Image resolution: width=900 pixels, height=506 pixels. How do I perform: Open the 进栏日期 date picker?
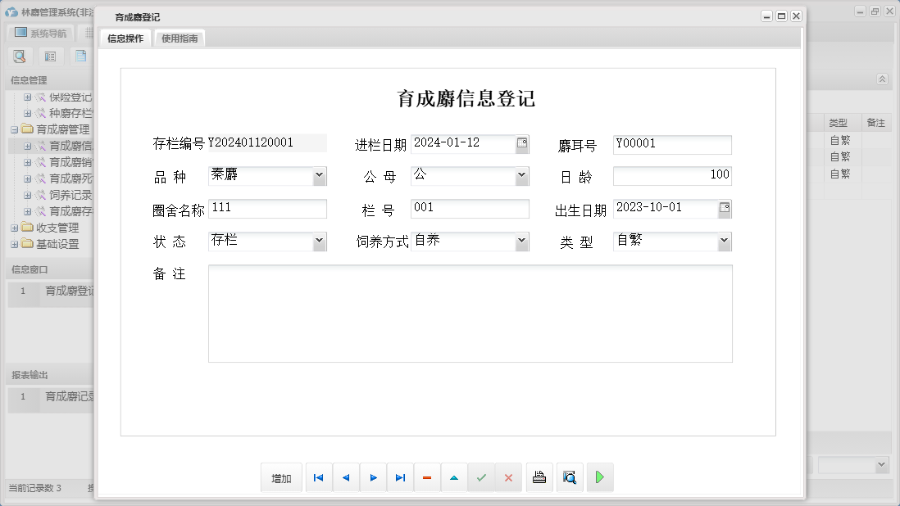pyautogui.click(x=520, y=142)
